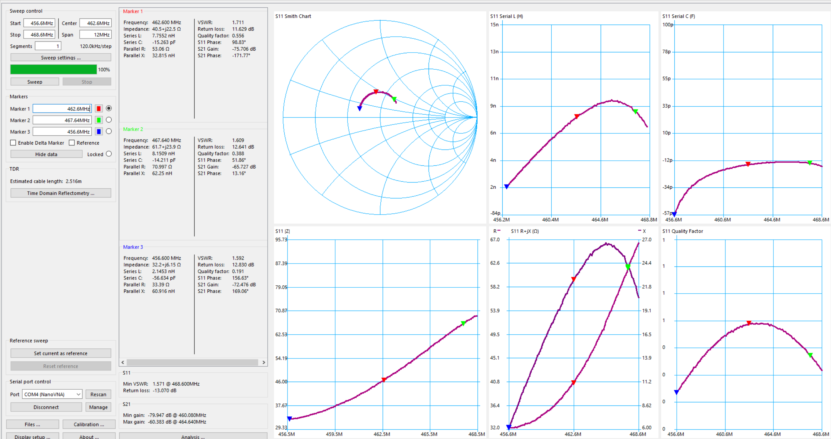Screen dimensions: 831x439
Task: Click the Sweep settings button
Action: pos(61,58)
